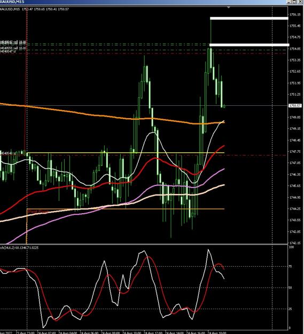Click the chart shift triangle marker
Image resolution: width=304 pixels, height=334 pixels.
tap(229, 7)
